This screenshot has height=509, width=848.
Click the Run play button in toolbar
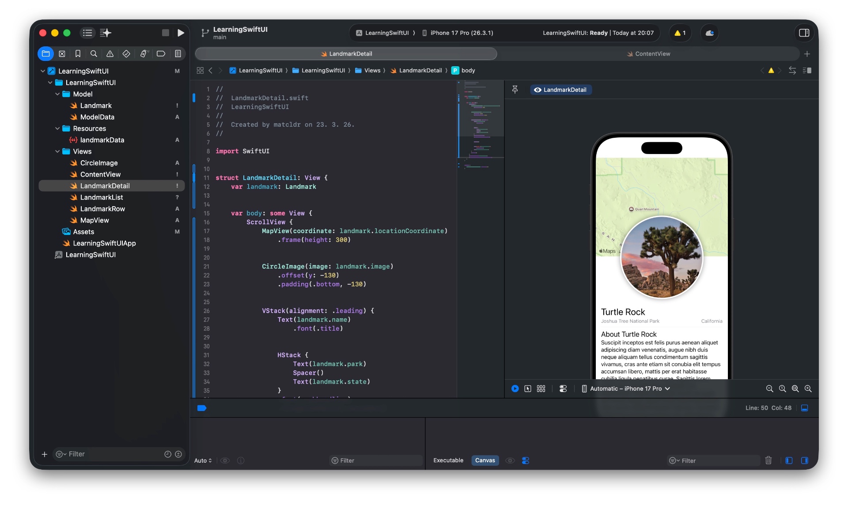click(181, 33)
